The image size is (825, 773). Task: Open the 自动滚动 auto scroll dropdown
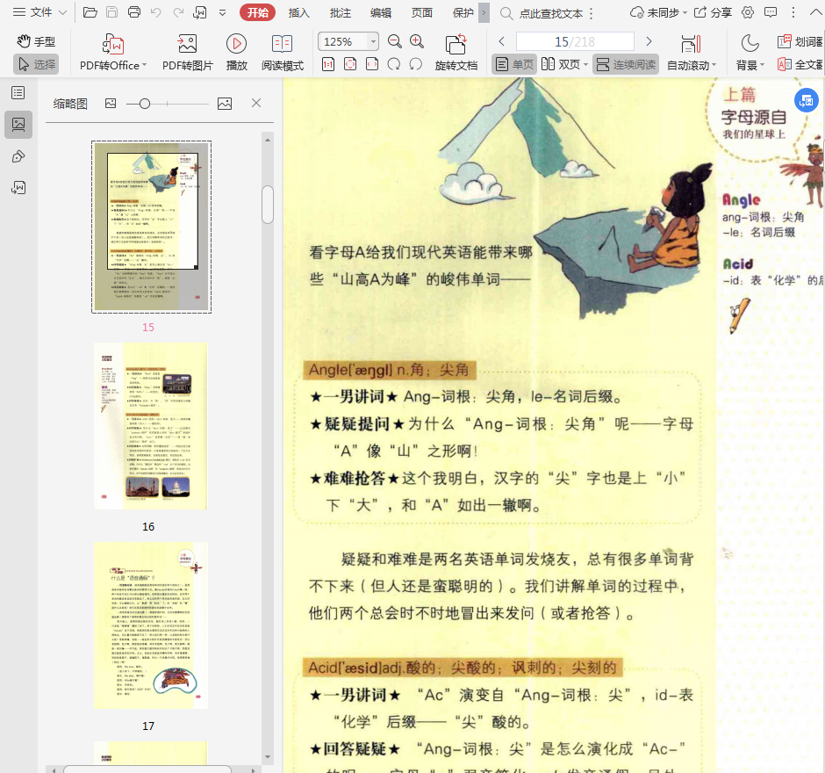(x=692, y=52)
